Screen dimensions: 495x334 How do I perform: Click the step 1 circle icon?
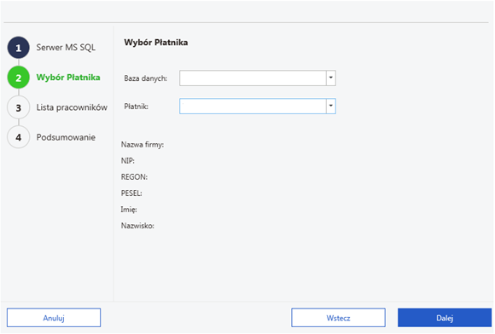[18, 48]
